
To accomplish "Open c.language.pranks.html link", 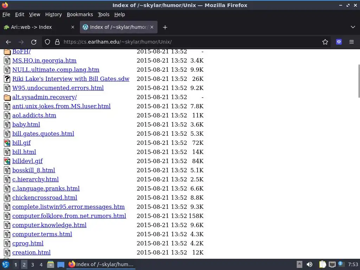I will click(x=46, y=188).
